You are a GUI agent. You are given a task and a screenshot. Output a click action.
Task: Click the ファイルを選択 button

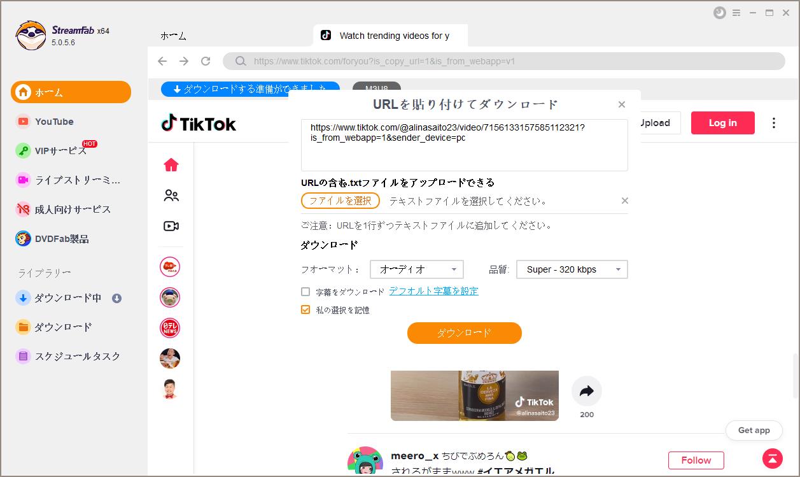[x=340, y=201]
